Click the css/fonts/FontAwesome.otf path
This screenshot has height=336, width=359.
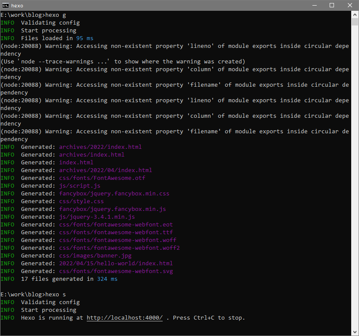point(102,178)
